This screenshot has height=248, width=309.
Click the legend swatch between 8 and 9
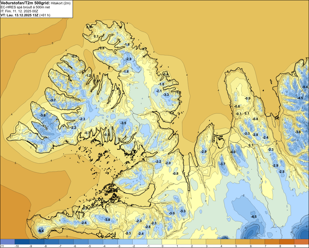[x=287, y=242]
